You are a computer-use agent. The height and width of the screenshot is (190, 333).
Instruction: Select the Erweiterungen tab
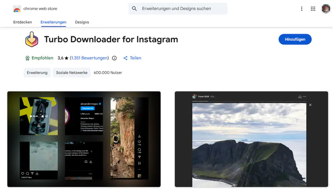pos(53,22)
